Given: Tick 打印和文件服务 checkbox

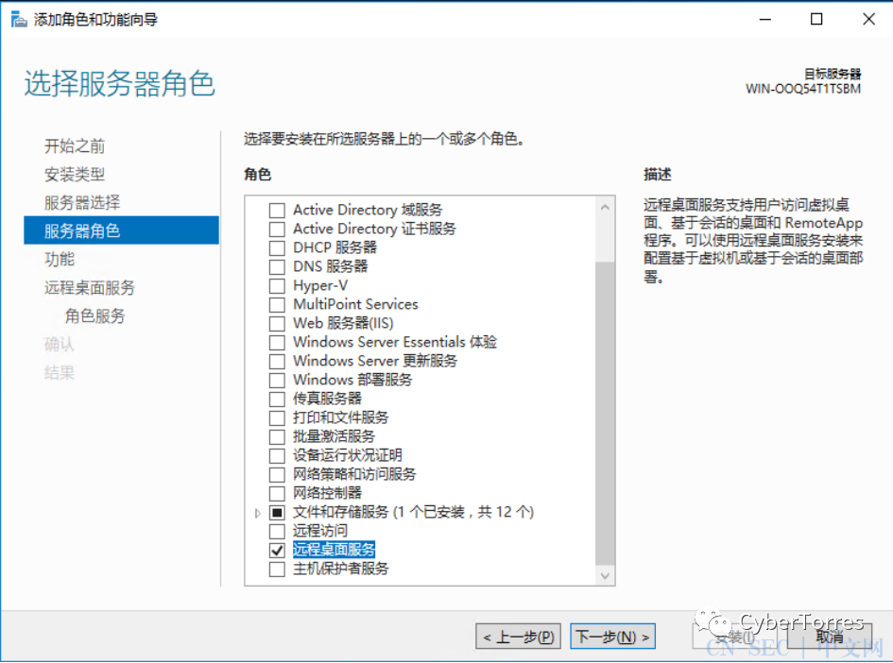Looking at the screenshot, I should (278, 418).
